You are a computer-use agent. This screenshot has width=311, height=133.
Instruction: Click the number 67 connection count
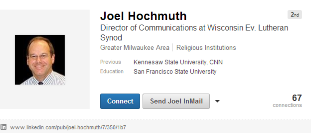[297, 98]
